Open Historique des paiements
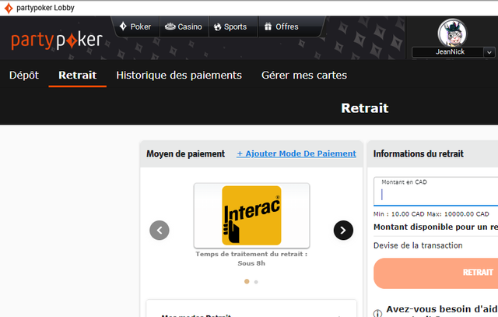The width and height of the screenshot is (498, 317). tap(179, 75)
